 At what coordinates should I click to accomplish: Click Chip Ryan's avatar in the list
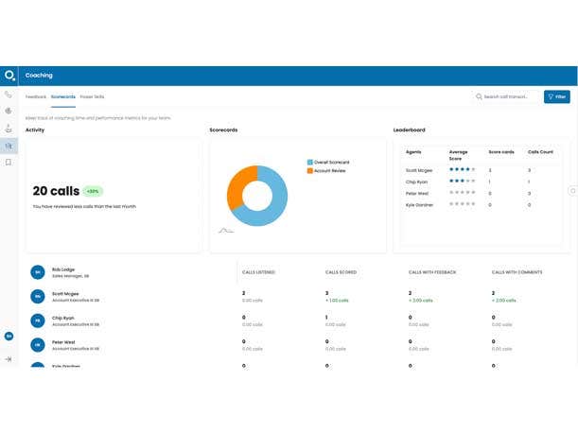point(38,320)
